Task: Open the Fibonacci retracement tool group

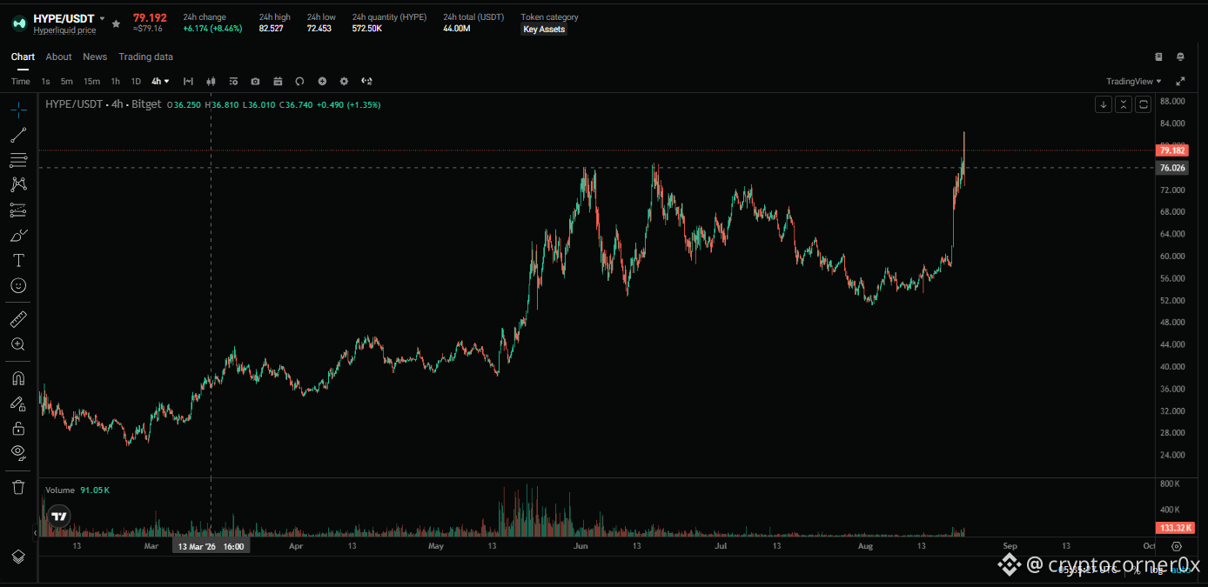Action: tap(18, 160)
